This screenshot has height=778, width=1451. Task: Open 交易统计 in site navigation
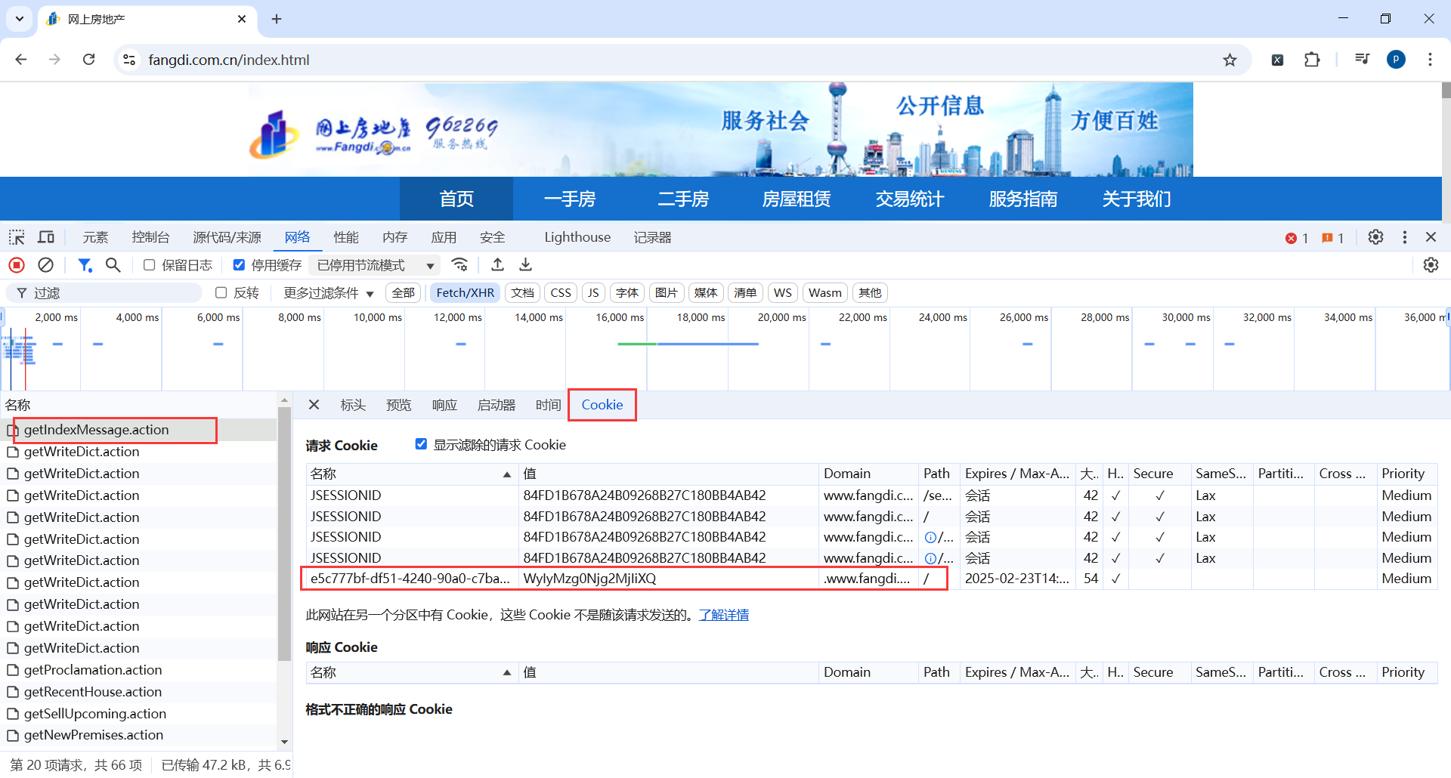point(910,199)
